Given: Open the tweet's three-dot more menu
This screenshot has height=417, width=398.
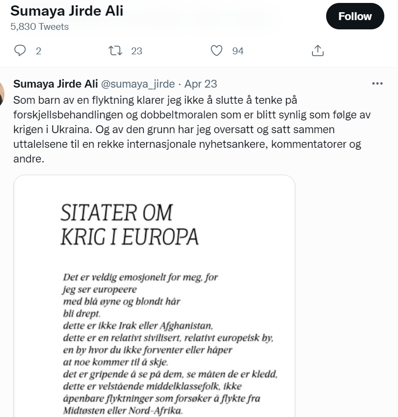Looking at the screenshot, I should [x=377, y=84].
